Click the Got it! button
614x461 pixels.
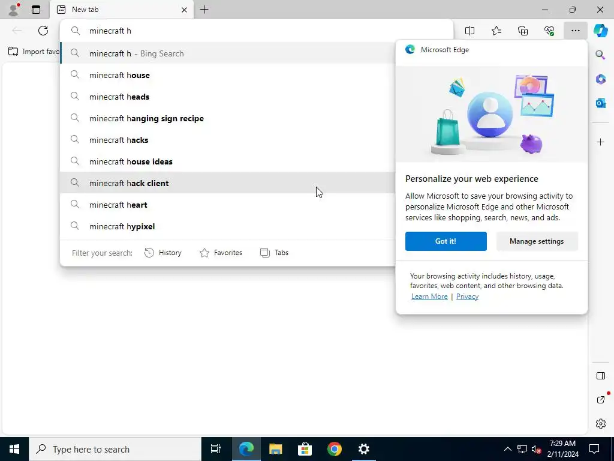coord(446,241)
